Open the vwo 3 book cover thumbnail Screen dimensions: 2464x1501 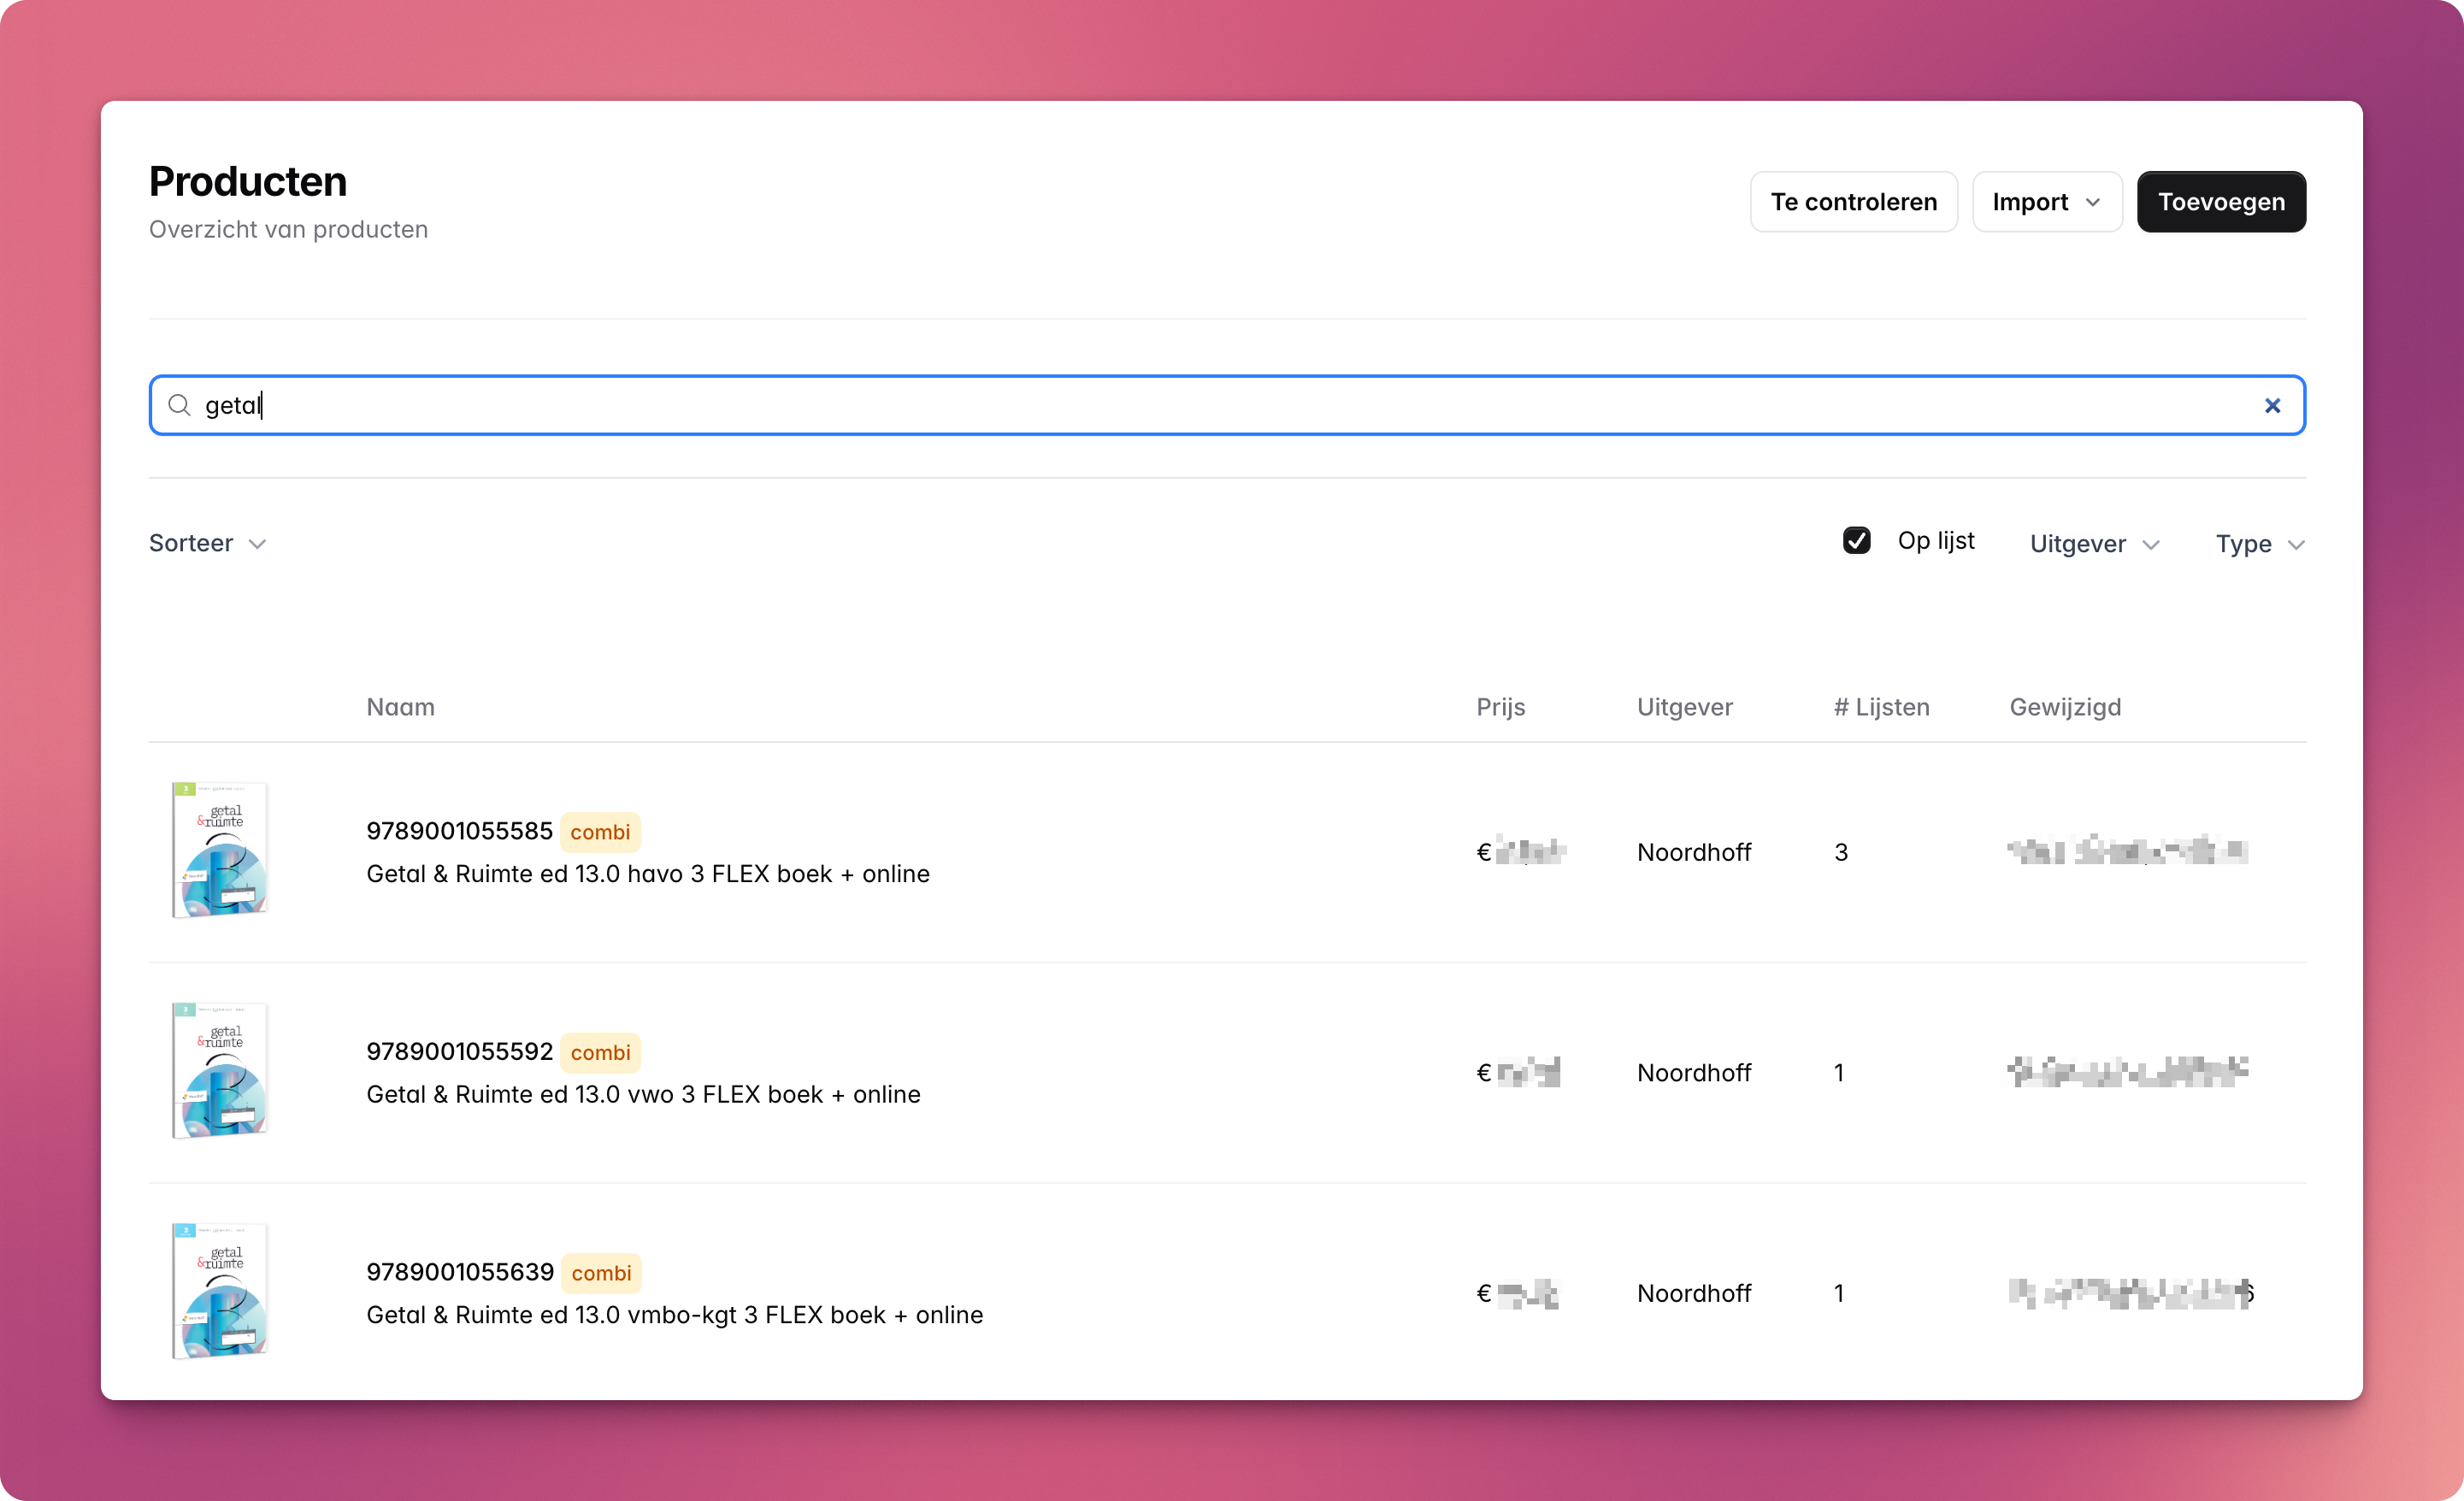pyautogui.click(x=220, y=1071)
